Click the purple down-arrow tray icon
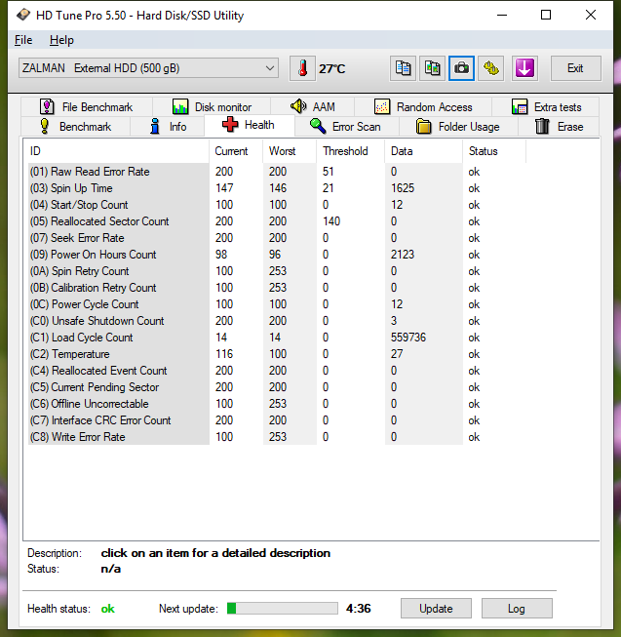Image resolution: width=621 pixels, height=637 pixels. (524, 68)
